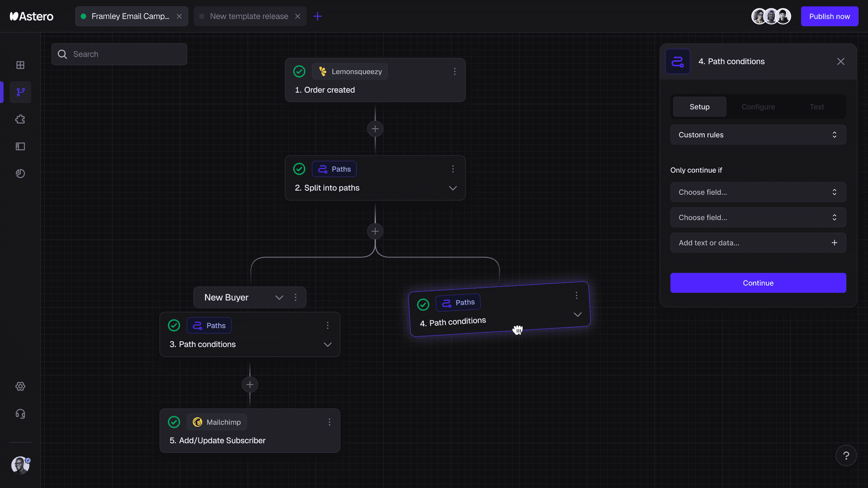Click the Add text or data field
Image resolution: width=868 pixels, height=488 pixels.
(758, 243)
